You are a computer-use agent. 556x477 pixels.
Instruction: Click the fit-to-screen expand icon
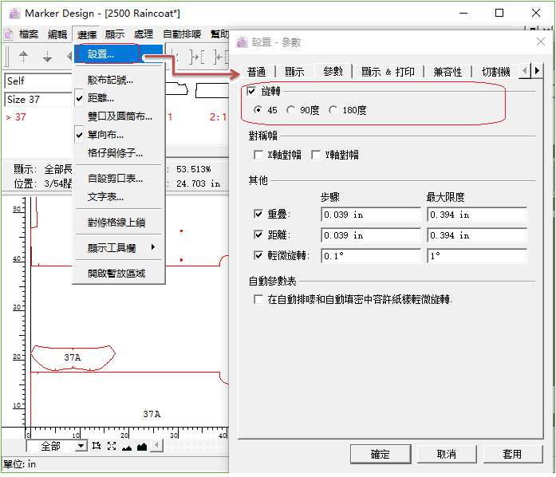click(x=112, y=446)
